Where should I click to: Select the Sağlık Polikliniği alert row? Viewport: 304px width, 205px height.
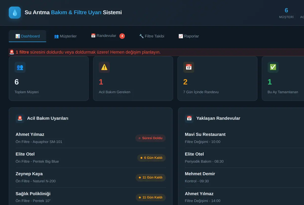pos(91,196)
